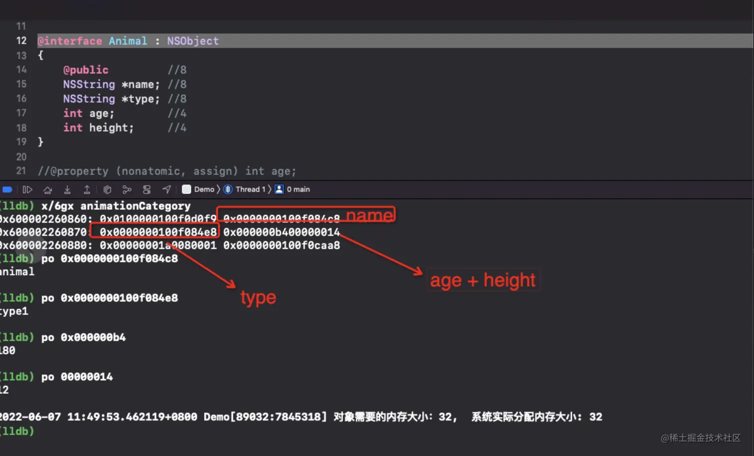Open the Environment Overrides icon

tap(147, 190)
